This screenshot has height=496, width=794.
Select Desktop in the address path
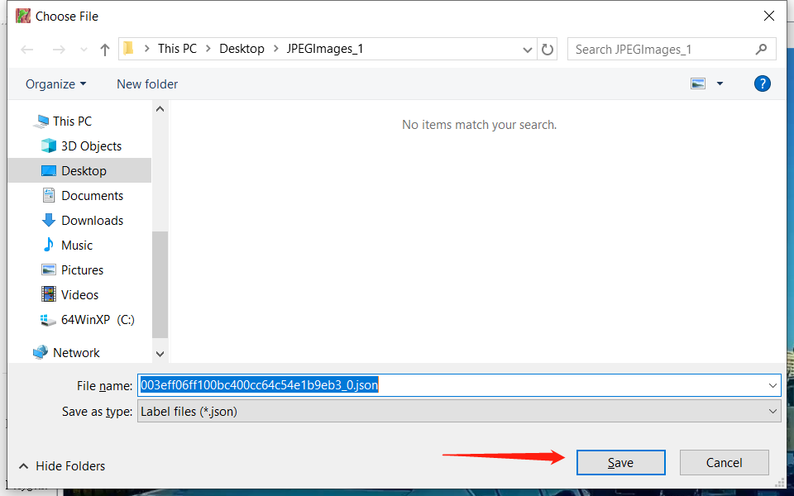coord(242,49)
